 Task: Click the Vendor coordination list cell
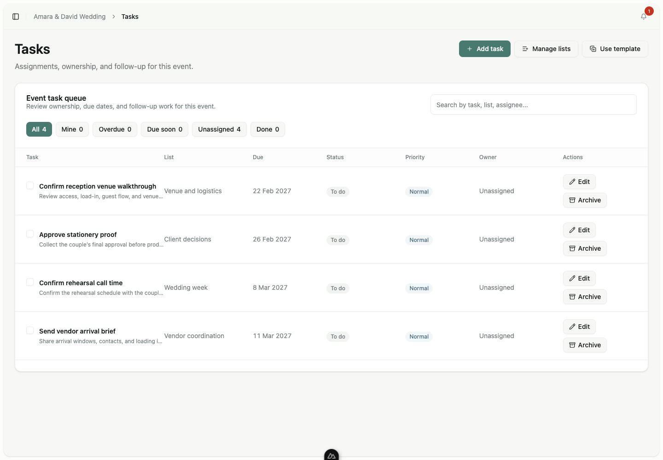194,336
